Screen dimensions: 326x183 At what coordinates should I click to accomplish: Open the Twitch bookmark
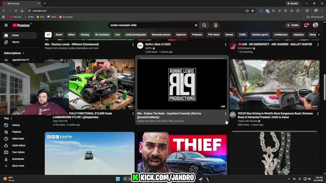pyautogui.click(x=52, y=17)
